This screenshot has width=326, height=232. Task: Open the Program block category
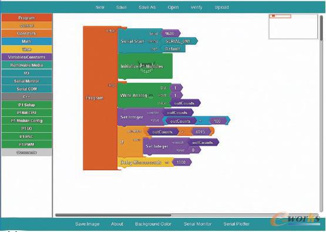click(26, 18)
